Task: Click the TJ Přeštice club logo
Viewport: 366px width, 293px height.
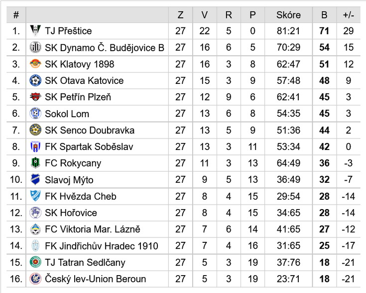Action: pos(35,31)
